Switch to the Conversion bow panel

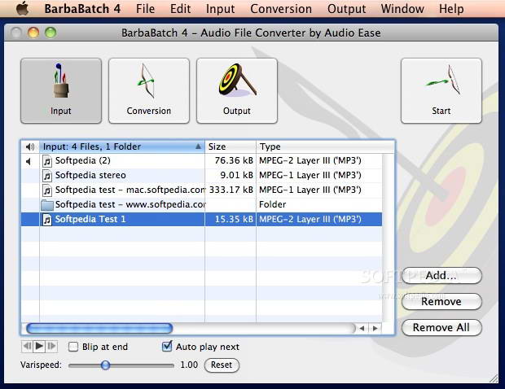(149, 90)
